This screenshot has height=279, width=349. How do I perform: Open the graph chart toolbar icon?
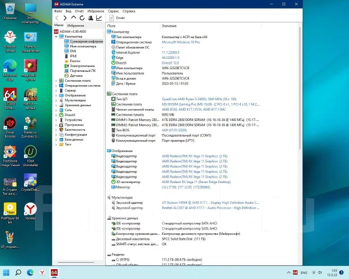[x=99, y=18]
